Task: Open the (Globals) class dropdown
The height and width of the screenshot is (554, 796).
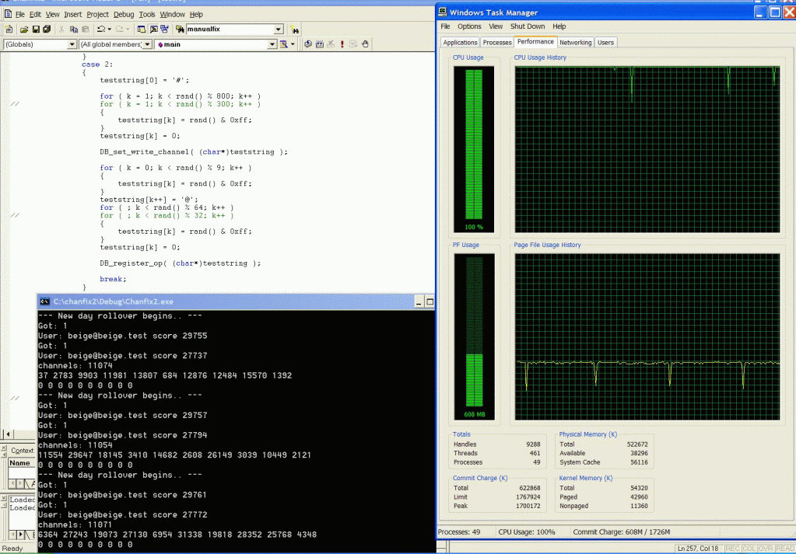Action: pyautogui.click(x=72, y=44)
